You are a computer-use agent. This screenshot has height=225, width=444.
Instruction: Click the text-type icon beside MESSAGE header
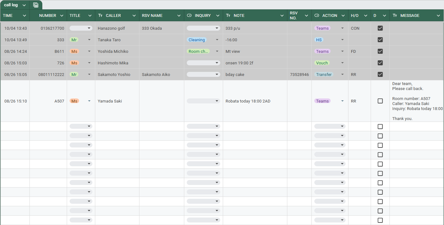[x=395, y=15]
